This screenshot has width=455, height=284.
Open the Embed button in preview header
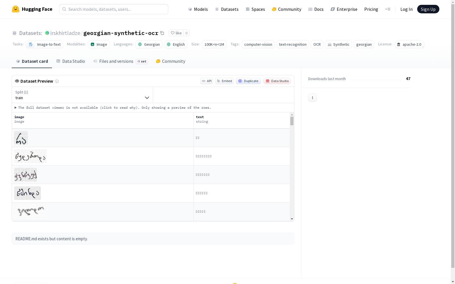point(224,81)
